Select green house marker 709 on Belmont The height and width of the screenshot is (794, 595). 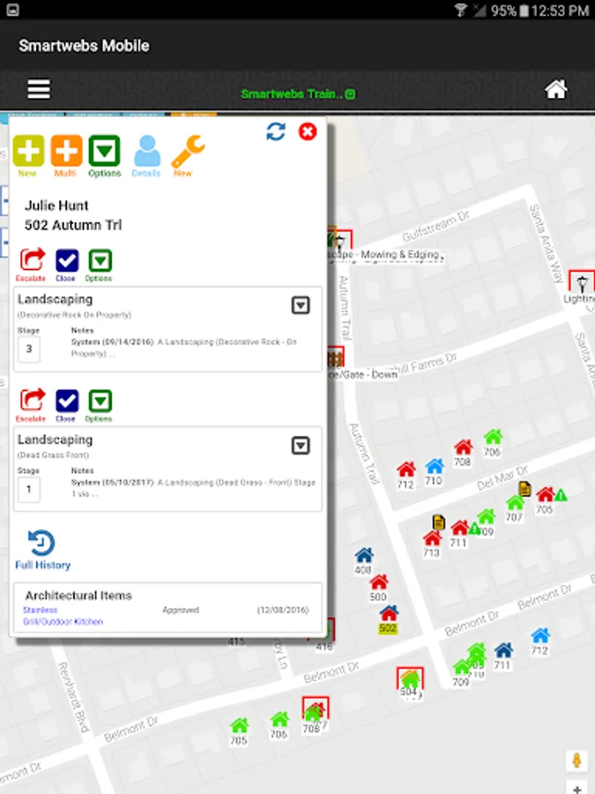461,668
